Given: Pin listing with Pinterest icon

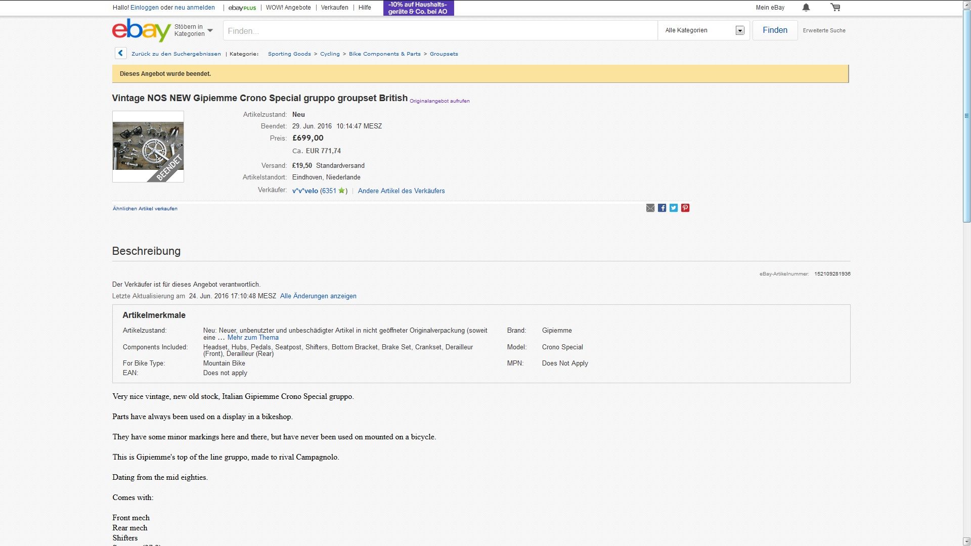Looking at the screenshot, I should tap(685, 208).
